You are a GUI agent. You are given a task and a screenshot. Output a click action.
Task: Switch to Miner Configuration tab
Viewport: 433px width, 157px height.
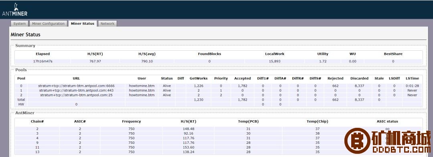[x=49, y=24]
